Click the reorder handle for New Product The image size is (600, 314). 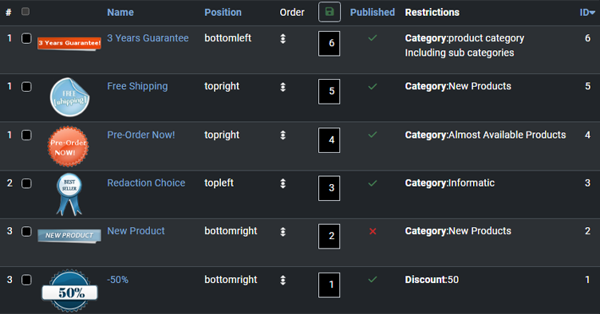[282, 232]
